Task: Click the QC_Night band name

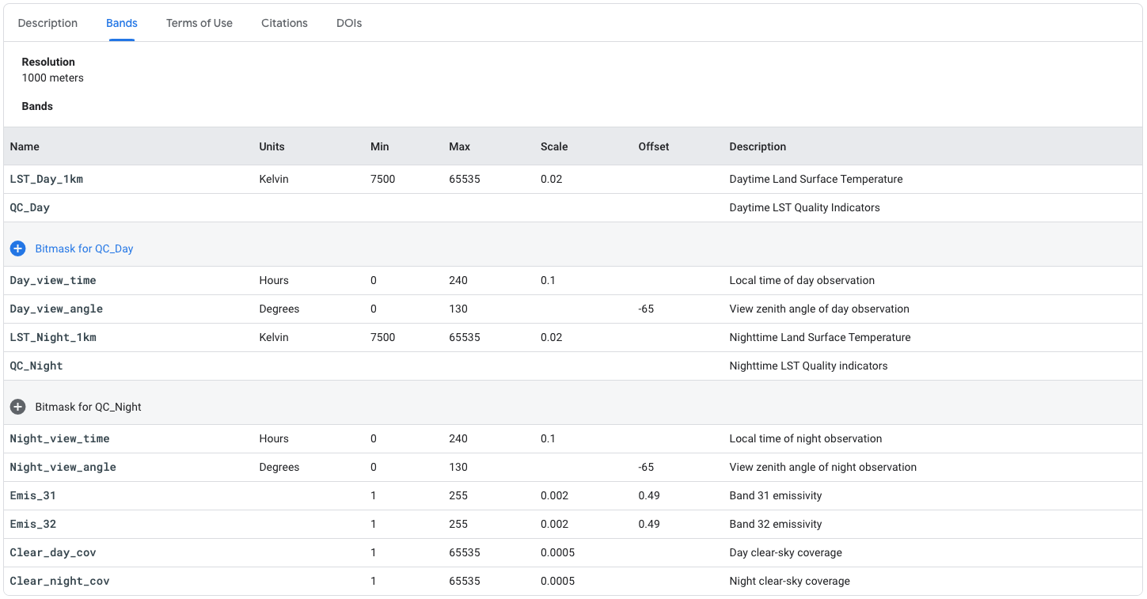Action: click(36, 366)
